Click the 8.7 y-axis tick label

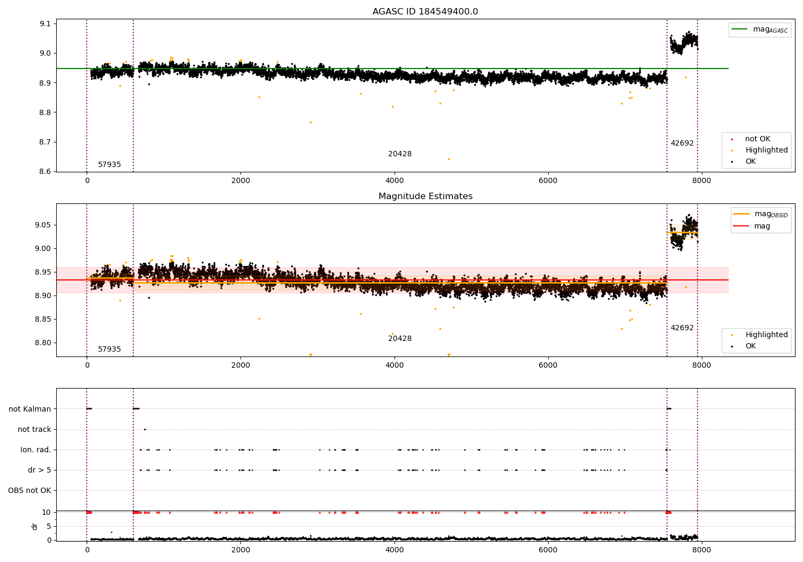[x=45, y=142]
